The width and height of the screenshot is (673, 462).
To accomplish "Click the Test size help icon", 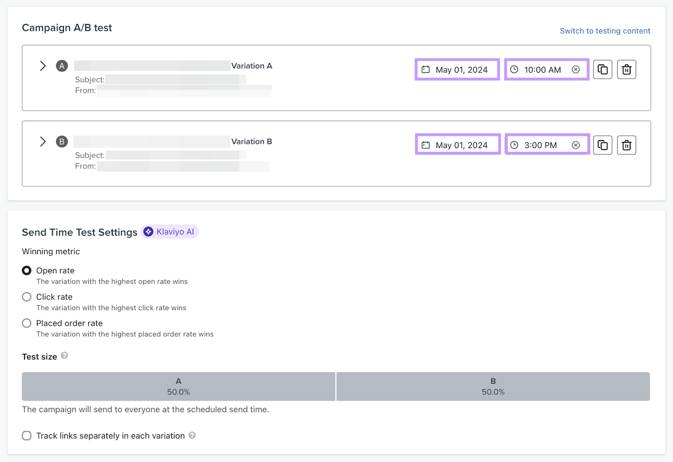I will coord(64,356).
